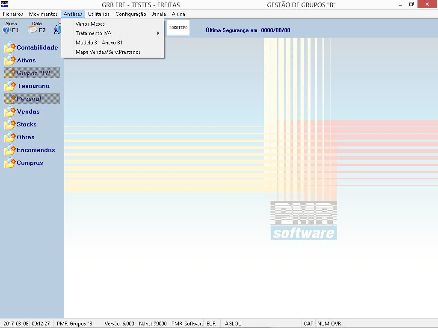Viewport: 438px width, 328px height.
Task: Open the Utilitários menu
Action: click(x=99, y=14)
